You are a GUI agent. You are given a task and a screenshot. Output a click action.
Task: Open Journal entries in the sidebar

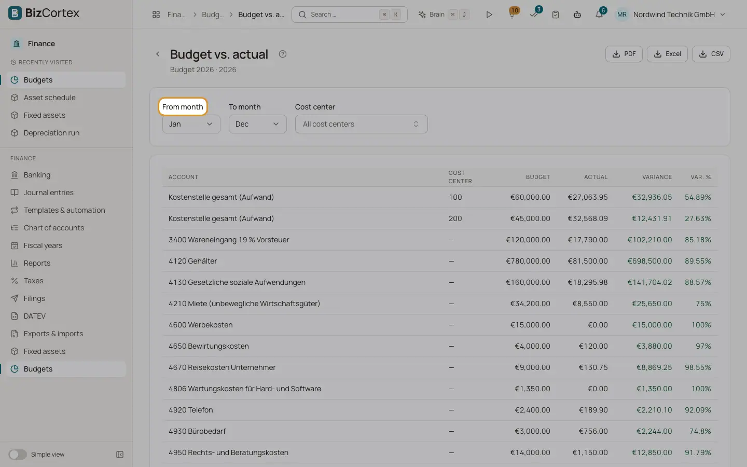[x=66, y=193]
